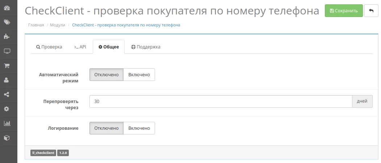Set Автоматический режим to Отключено
The height and width of the screenshot is (163, 381).
click(106, 74)
